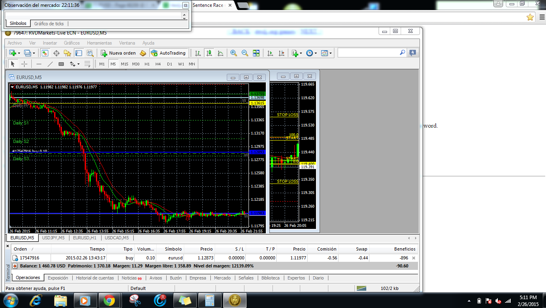546x308 pixels.
Task: Pick the diagonal trendline drawing tool
Action: 50,64
